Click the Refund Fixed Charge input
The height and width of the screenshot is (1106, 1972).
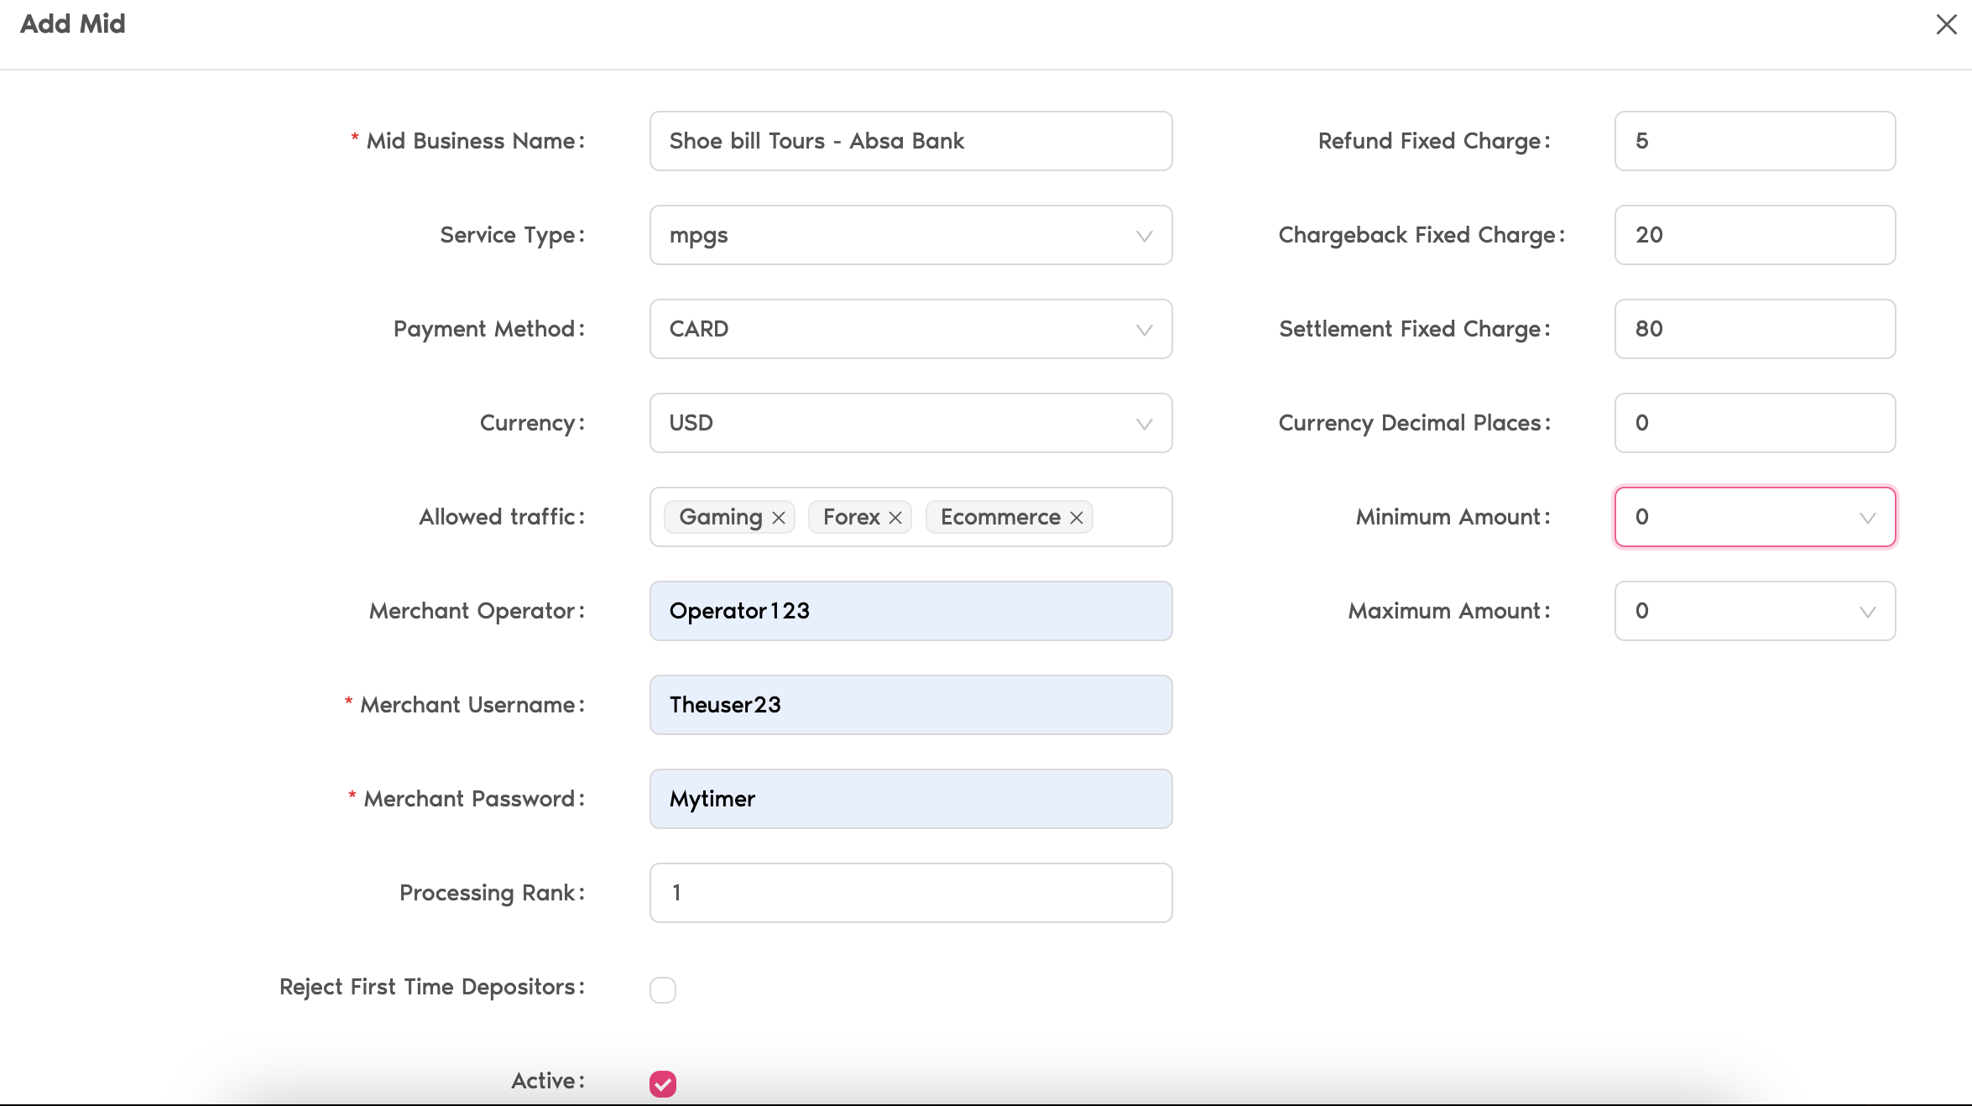coord(1755,141)
